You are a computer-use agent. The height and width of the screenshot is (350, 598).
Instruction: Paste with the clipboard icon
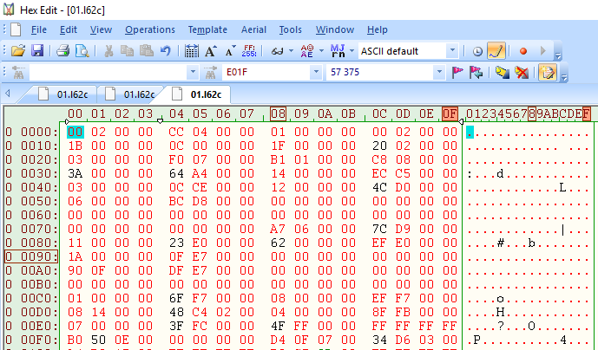pyautogui.click(x=146, y=50)
